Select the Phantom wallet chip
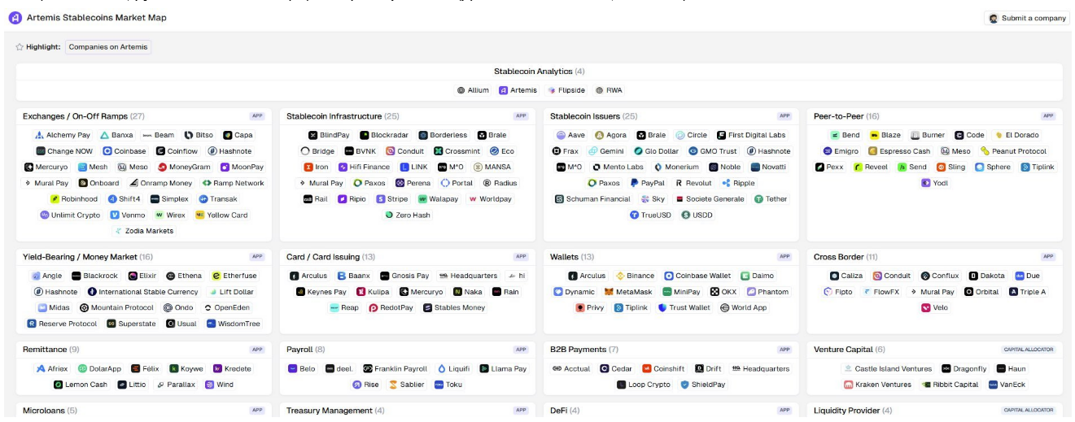 click(767, 292)
